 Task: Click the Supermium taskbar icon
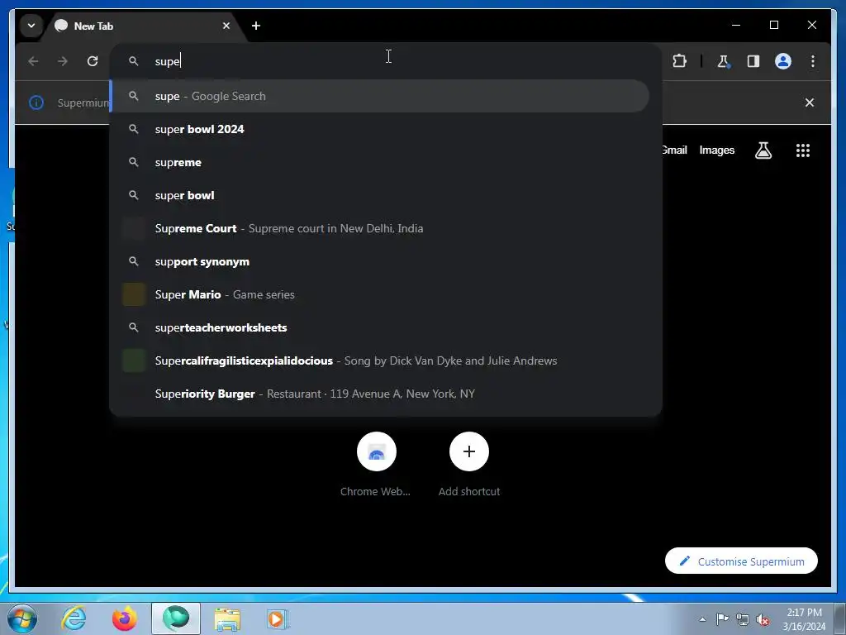click(x=176, y=618)
